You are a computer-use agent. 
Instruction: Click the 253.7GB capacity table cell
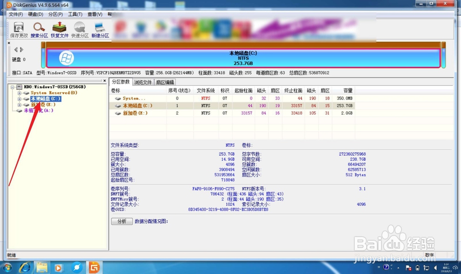pyautogui.click(x=344, y=106)
